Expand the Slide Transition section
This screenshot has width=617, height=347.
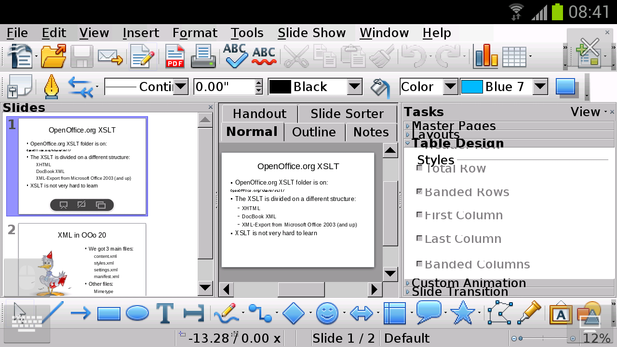[x=509, y=292]
